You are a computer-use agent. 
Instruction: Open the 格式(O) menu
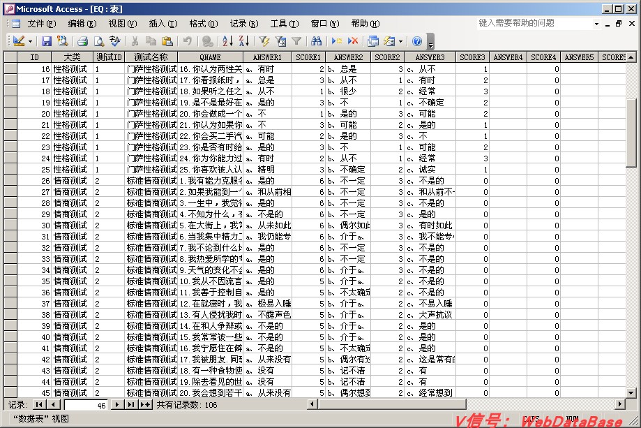[203, 24]
